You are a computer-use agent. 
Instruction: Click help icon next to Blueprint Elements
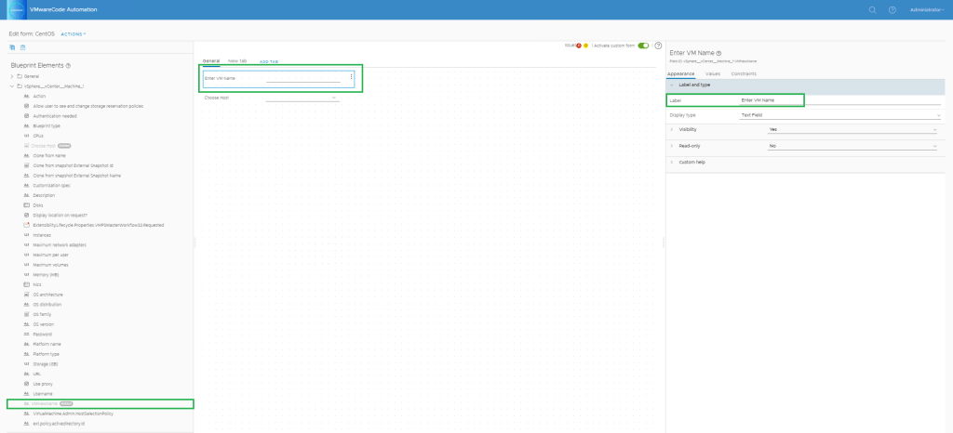coord(69,65)
